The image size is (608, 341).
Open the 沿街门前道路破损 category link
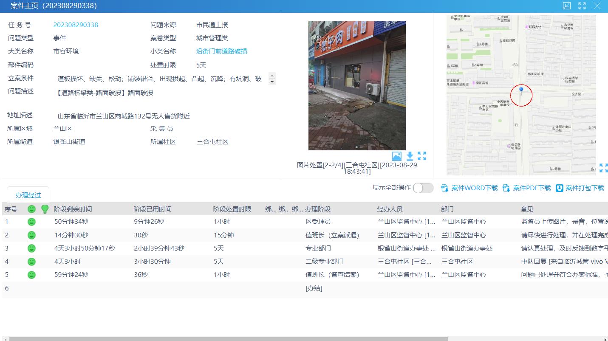[221, 51]
